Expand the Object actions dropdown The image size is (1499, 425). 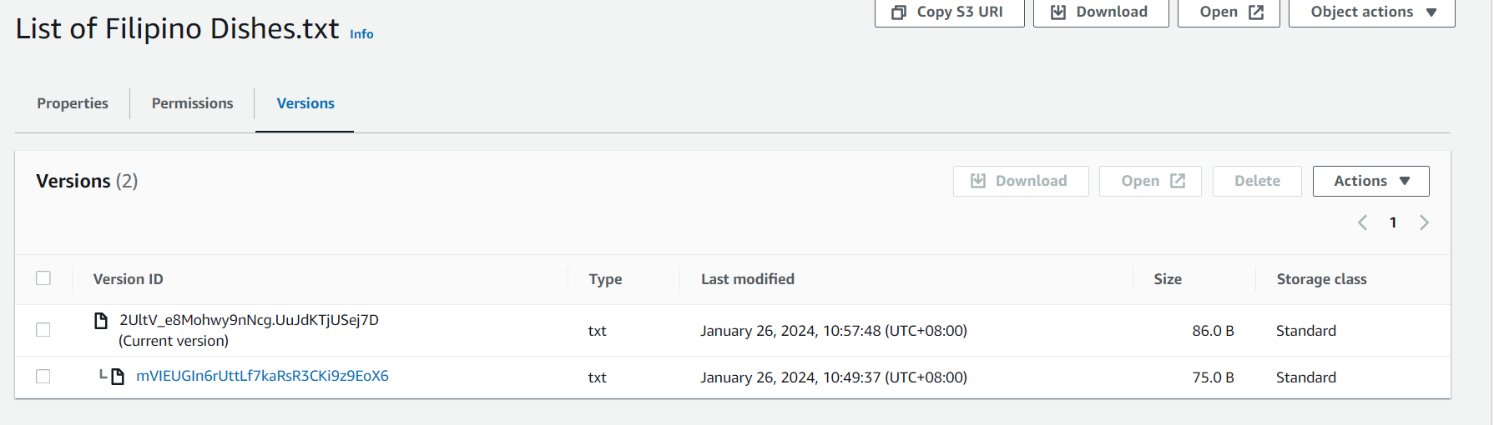click(x=1371, y=12)
